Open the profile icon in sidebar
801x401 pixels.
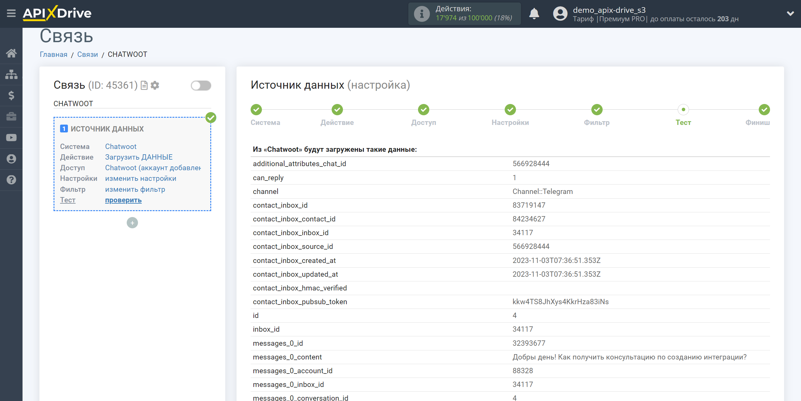11,159
